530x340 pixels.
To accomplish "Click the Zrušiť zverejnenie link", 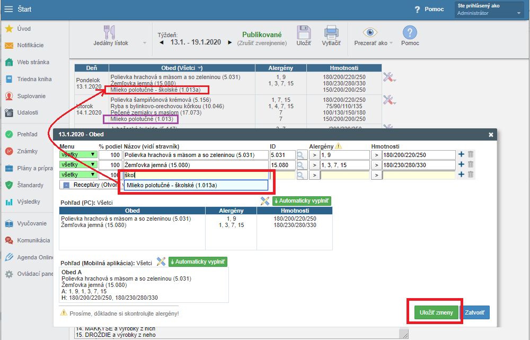I will point(262,43).
